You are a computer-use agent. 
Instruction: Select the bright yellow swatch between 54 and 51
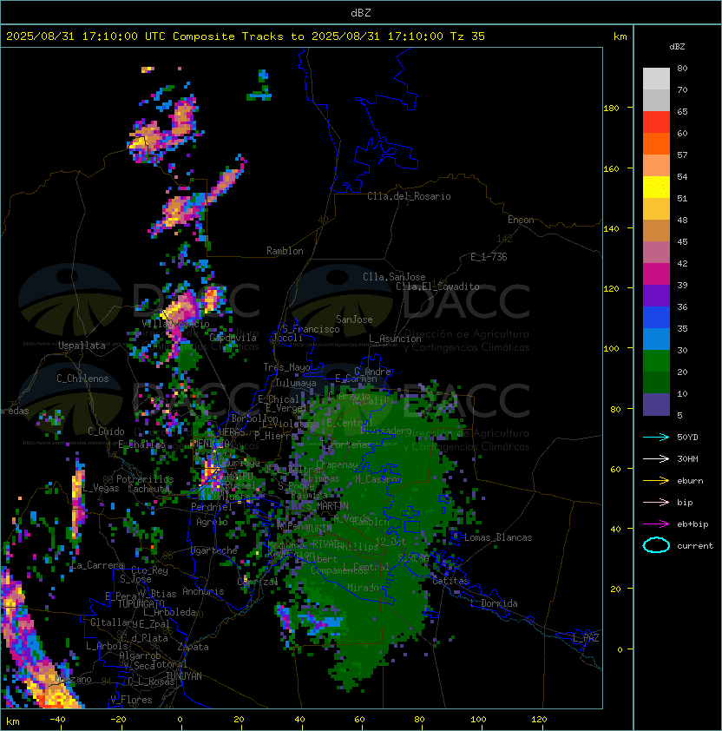point(656,187)
